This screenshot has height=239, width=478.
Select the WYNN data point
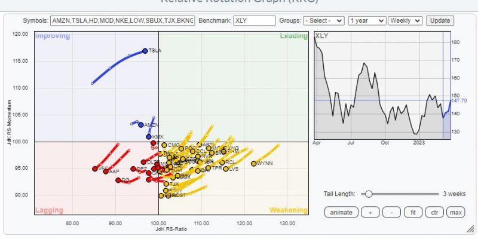coord(253,164)
